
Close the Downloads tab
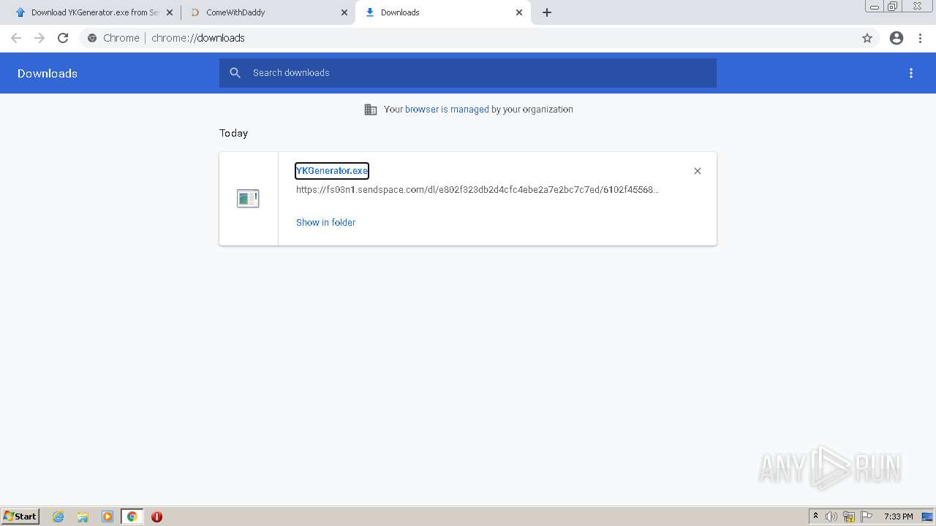pos(519,12)
